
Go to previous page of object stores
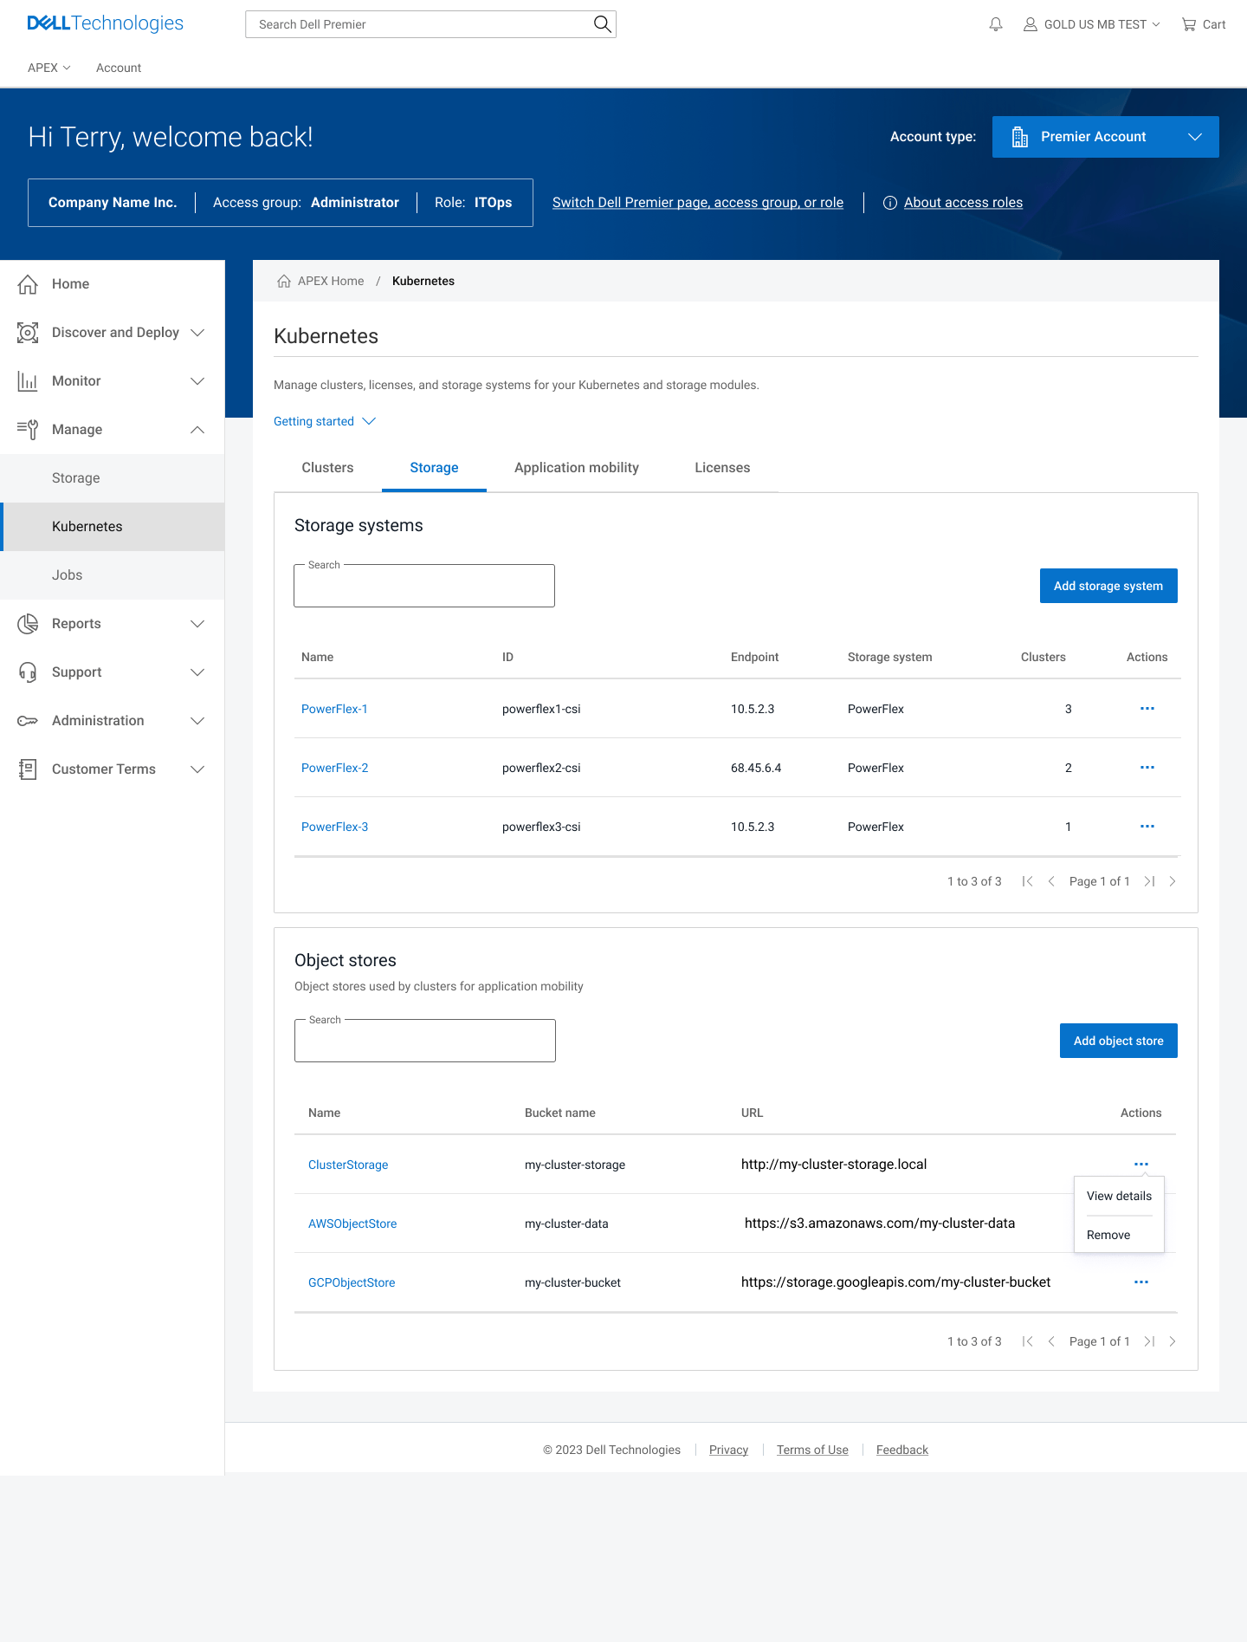coord(1051,1341)
